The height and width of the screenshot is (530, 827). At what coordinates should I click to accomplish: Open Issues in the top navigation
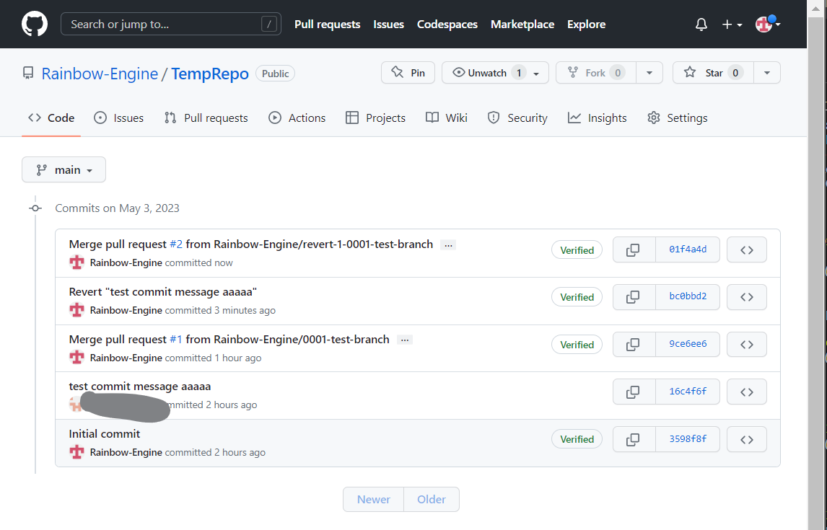pyautogui.click(x=389, y=25)
